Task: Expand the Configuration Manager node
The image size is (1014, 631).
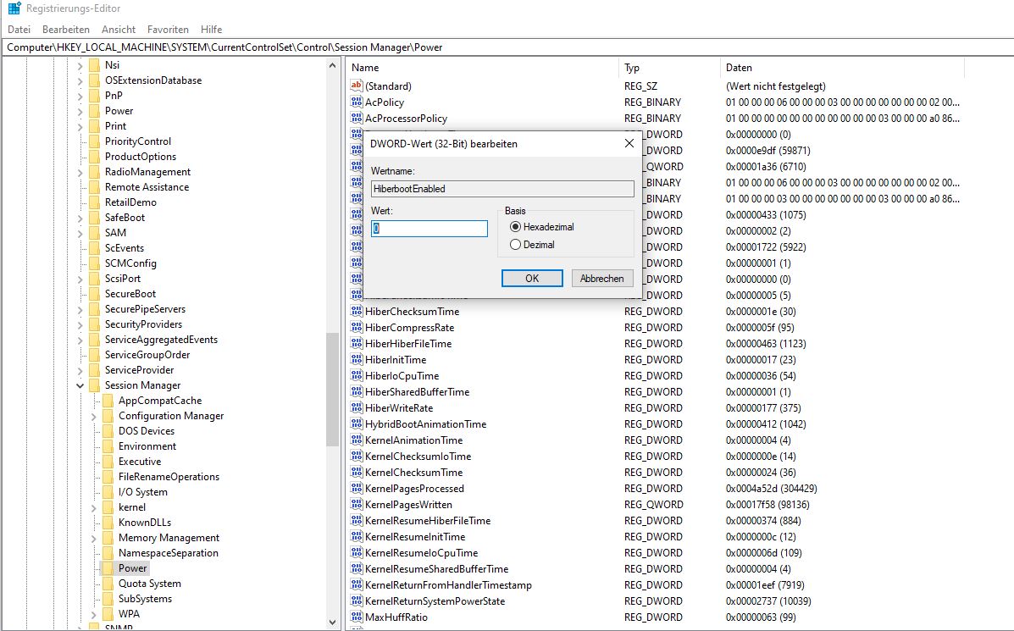Action: click(x=94, y=417)
